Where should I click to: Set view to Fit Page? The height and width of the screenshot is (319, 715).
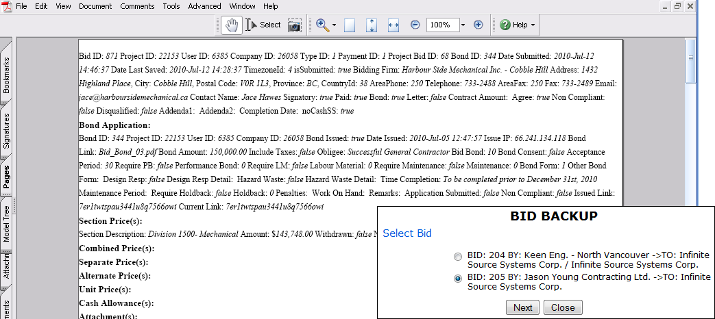click(x=372, y=25)
